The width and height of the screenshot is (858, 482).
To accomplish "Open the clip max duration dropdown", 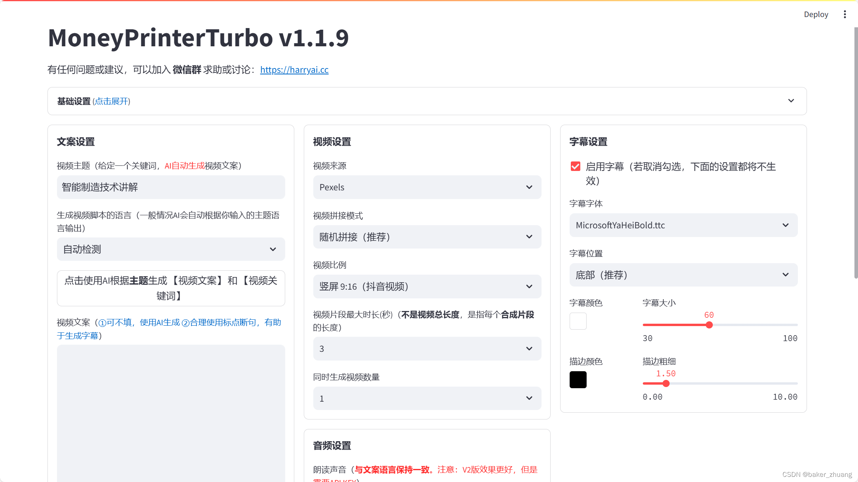I will 427,349.
